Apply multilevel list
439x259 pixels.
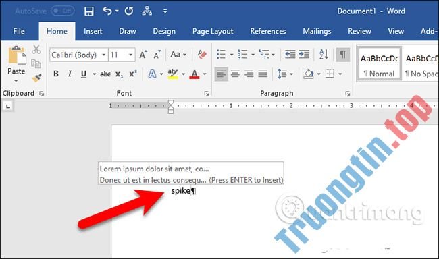click(x=264, y=54)
